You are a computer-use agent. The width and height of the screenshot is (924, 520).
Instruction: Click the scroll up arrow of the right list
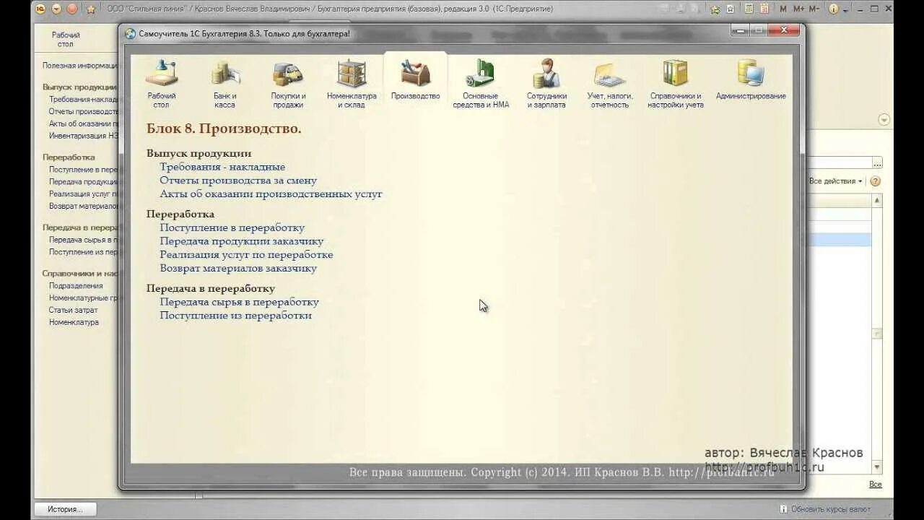(x=877, y=200)
